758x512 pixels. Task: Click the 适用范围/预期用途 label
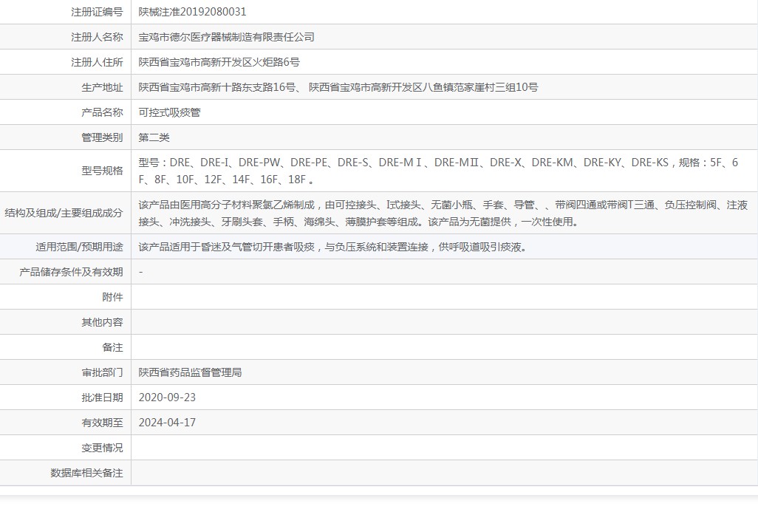[x=79, y=247]
